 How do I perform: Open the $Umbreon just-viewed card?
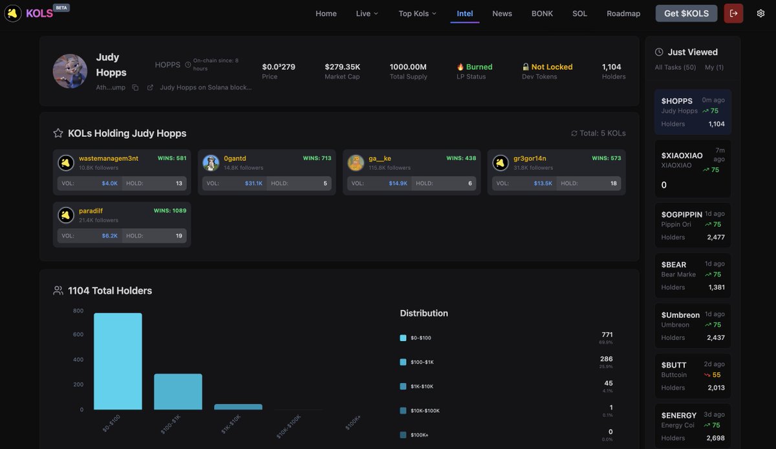click(693, 326)
